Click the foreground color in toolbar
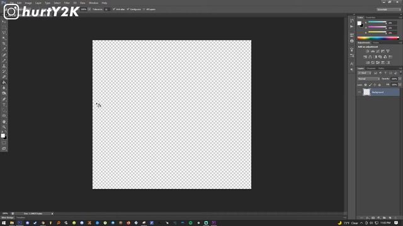Screen dimensions: 403x226 coord(3,136)
